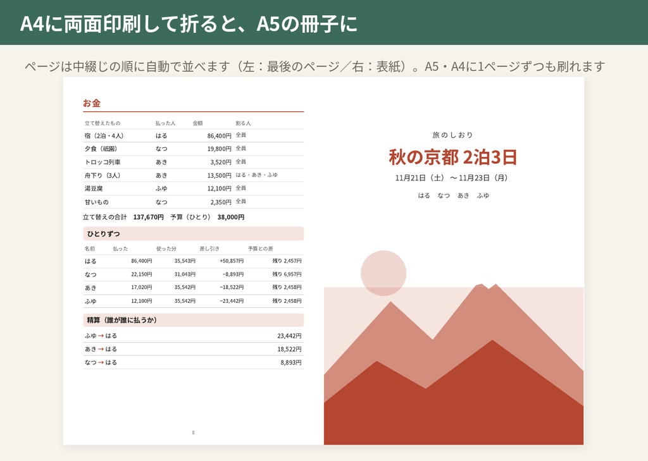The height and width of the screenshot is (461, 648).
Task: Click the '払った人' column header
Action: coord(165,123)
